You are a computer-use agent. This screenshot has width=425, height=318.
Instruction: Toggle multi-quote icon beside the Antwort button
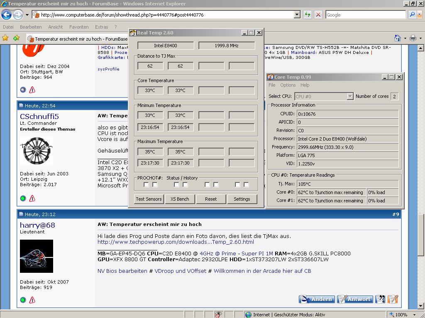click(380, 299)
